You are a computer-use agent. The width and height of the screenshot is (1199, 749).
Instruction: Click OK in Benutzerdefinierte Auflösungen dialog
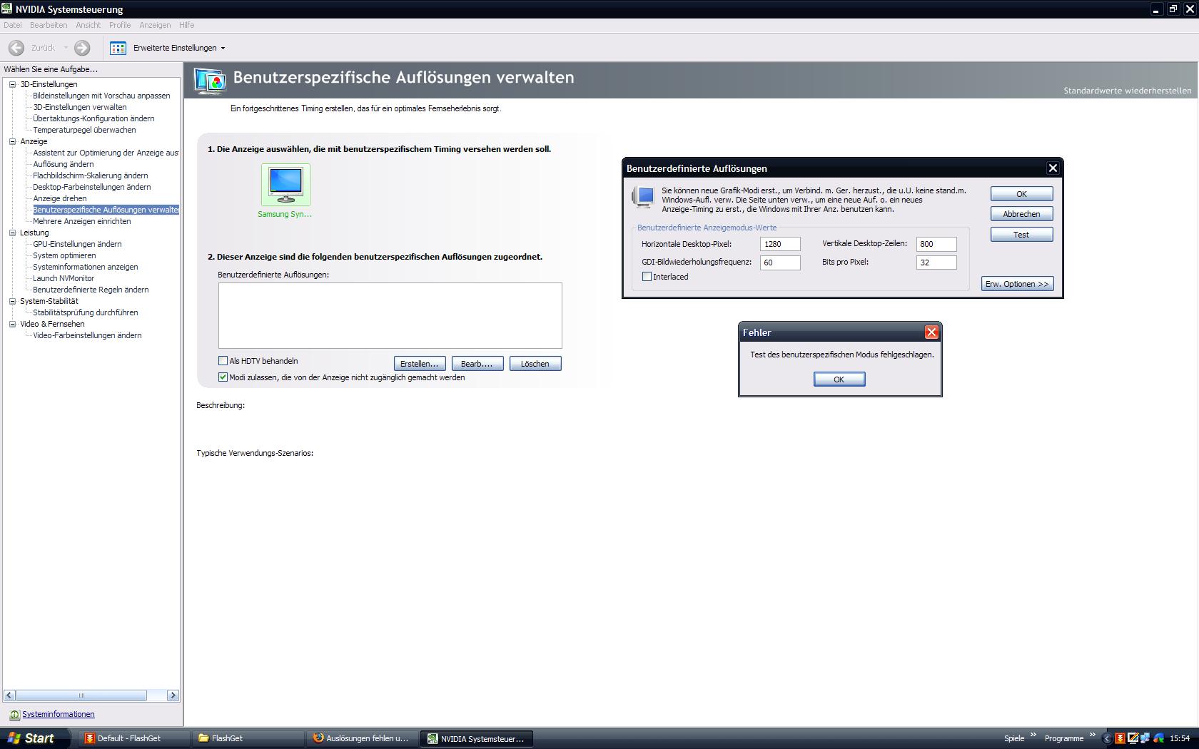click(x=1021, y=194)
